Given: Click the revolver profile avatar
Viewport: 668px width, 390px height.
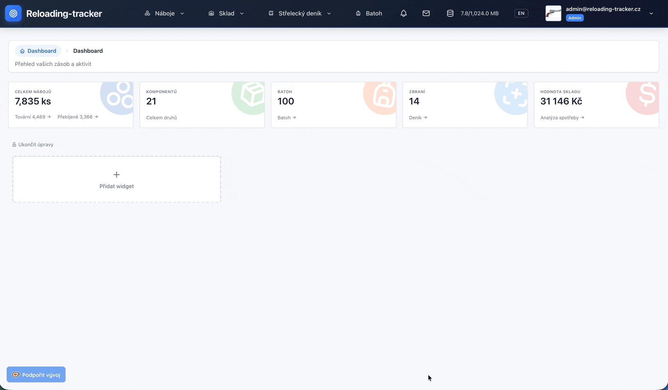Looking at the screenshot, I should [x=553, y=13].
